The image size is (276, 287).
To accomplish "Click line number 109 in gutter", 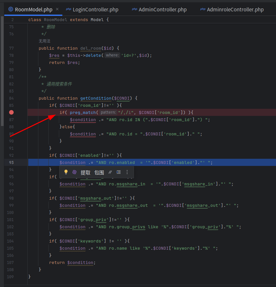I will [10, 277].
